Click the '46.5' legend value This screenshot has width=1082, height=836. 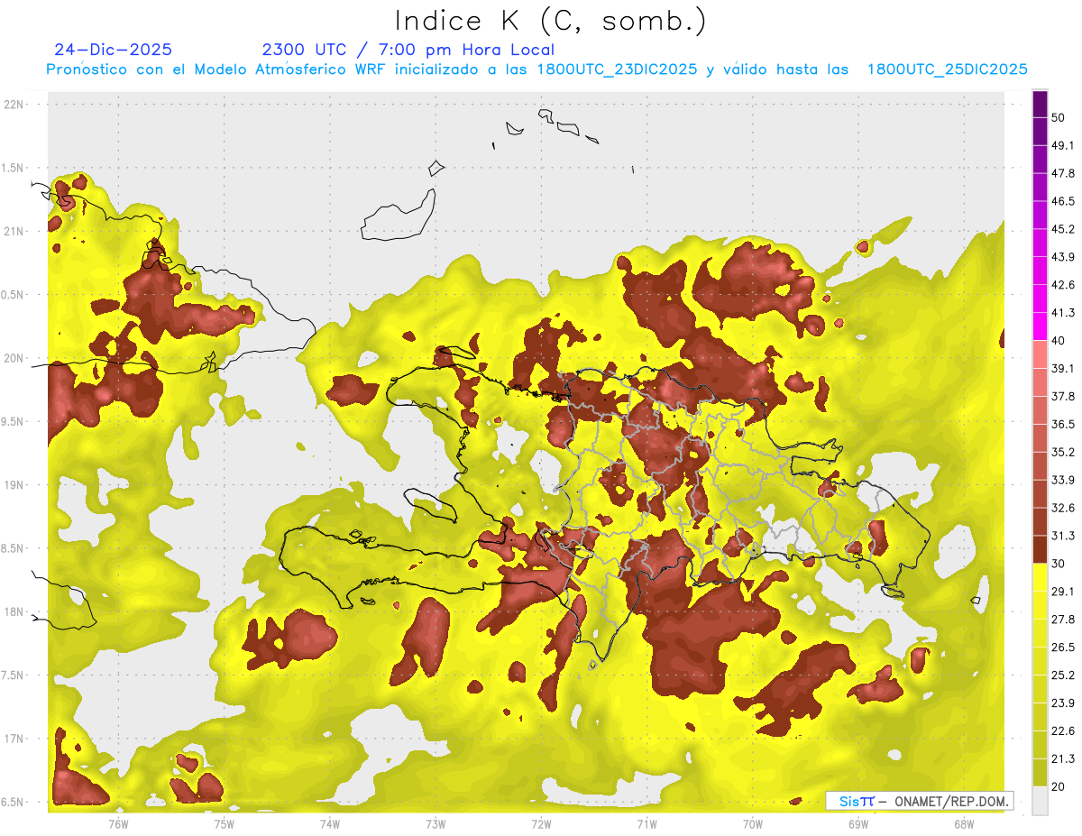point(1062,201)
